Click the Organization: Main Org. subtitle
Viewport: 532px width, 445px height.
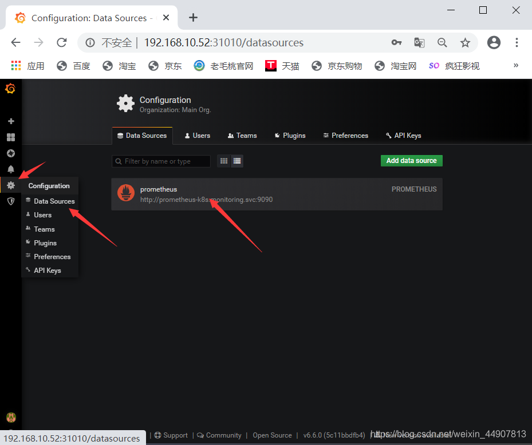point(175,110)
